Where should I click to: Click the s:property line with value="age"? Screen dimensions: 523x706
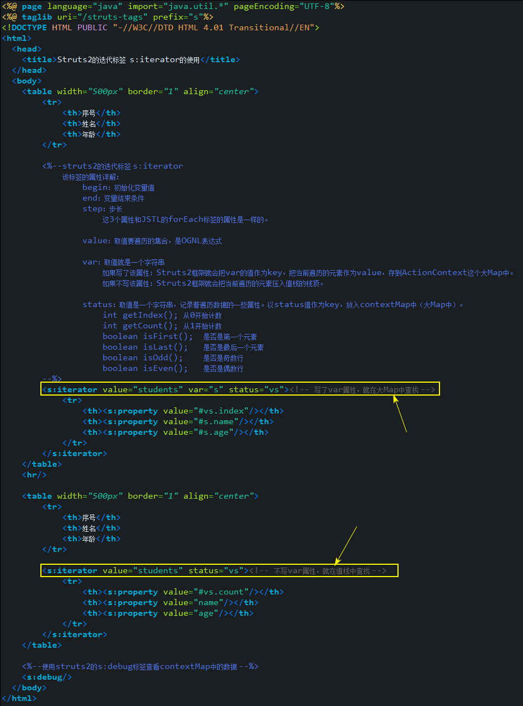(168, 613)
